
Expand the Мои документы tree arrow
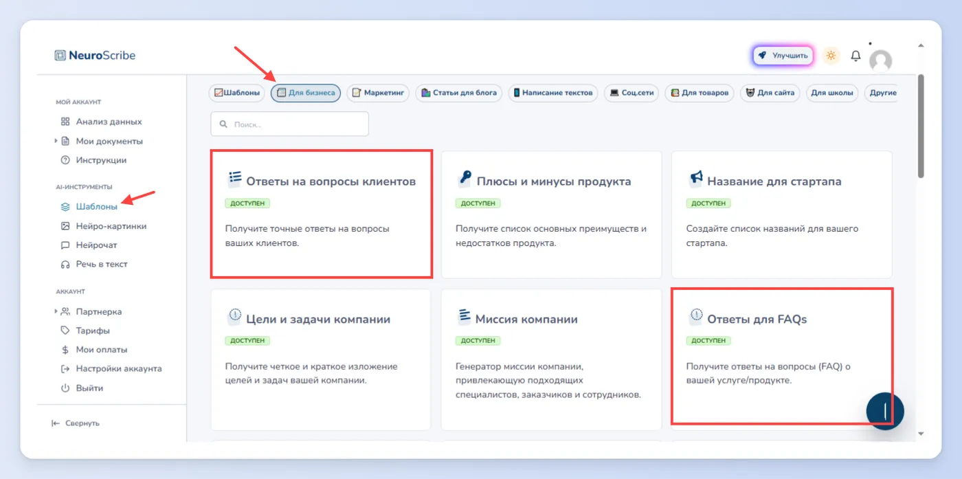click(x=56, y=141)
